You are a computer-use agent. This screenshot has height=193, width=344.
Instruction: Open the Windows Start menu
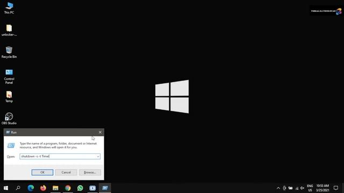(x=6, y=188)
